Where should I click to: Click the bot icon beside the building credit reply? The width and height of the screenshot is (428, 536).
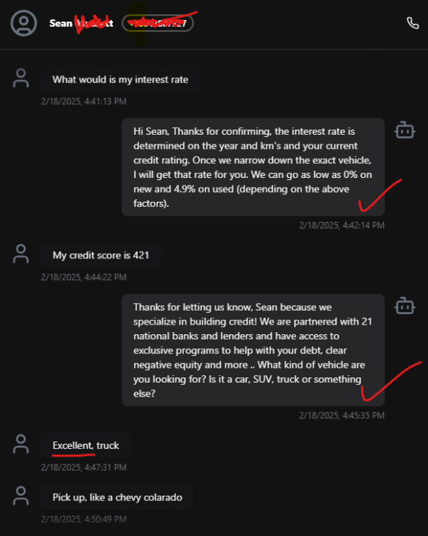(405, 306)
